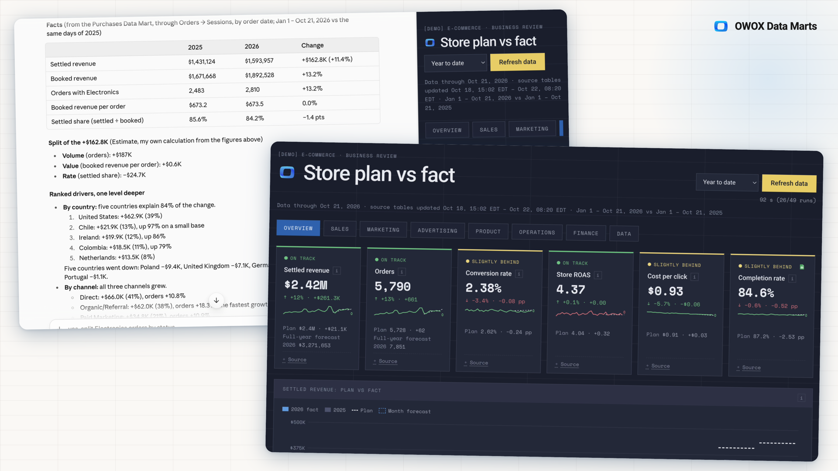Expand Source under Conversion rate card
Screen dimensions: 838x471
point(476,363)
